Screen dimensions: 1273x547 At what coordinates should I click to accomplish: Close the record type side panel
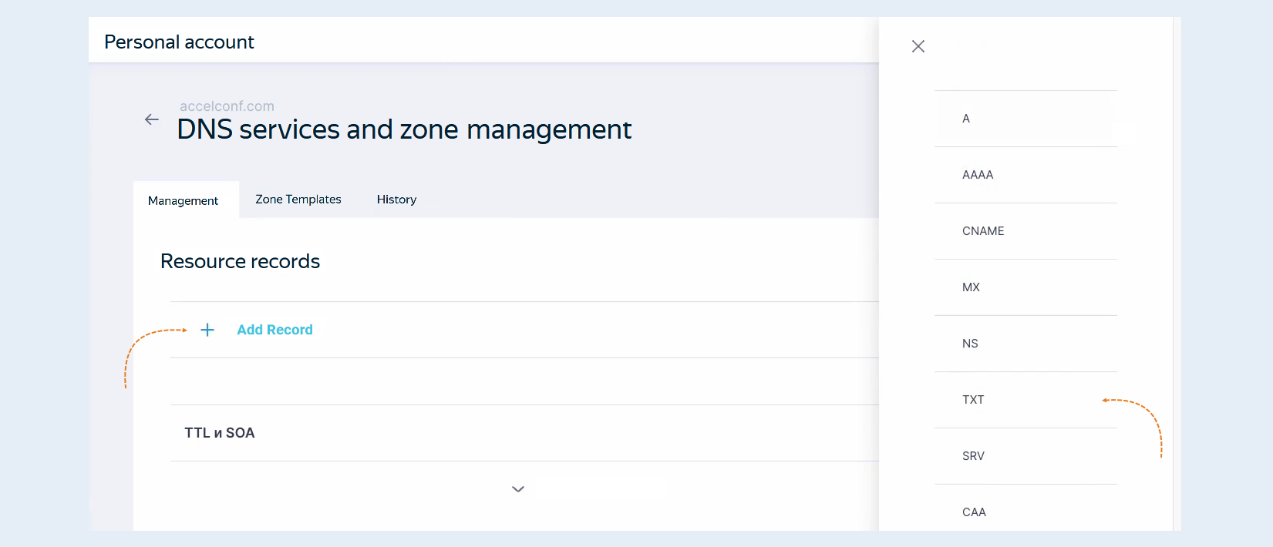[918, 46]
